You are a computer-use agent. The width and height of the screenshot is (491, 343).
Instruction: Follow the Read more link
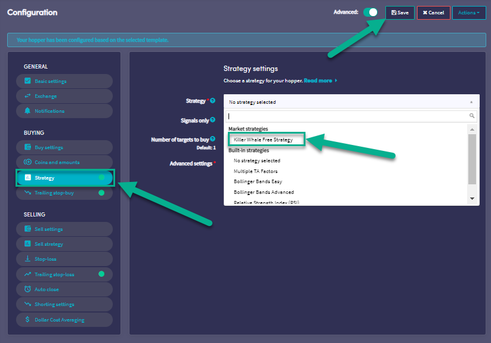pyautogui.click(x=320, y=81)
